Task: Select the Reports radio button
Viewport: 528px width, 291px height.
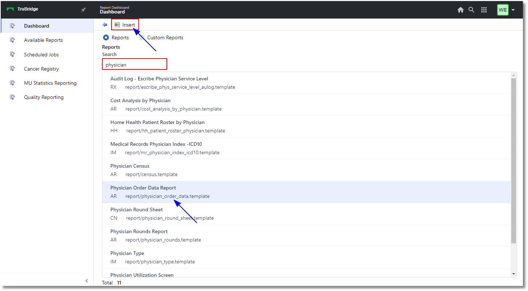Action: 106,37
